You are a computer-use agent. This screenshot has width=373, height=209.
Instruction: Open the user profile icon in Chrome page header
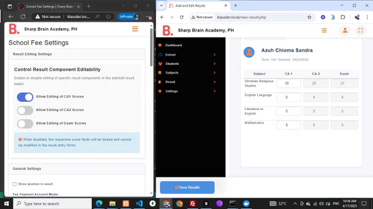click(x=345, y=31)
